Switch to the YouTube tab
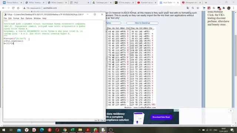Image resolution: width=237 pixels, height=133 pixels. [x=147, y=3]
